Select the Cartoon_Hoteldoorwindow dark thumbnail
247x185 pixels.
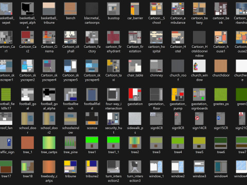pos(199,37)
